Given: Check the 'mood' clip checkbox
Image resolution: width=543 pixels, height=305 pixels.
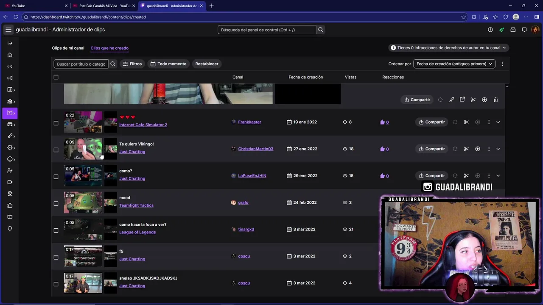Looking at the screenshot, I should click(x=56, y=203).
